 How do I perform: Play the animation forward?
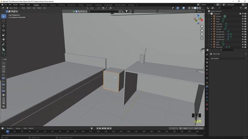point(105,128)
